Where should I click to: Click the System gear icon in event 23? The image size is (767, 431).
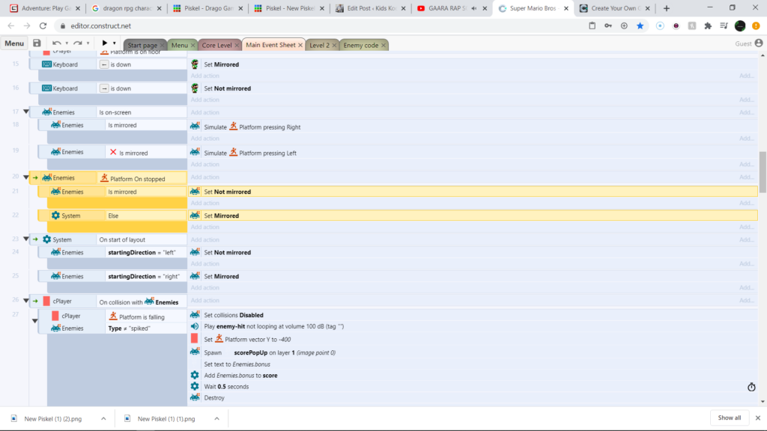pos(47,239)
